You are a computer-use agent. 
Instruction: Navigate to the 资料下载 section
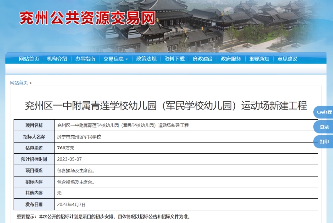pyautogui.click(x=174, y=59)
